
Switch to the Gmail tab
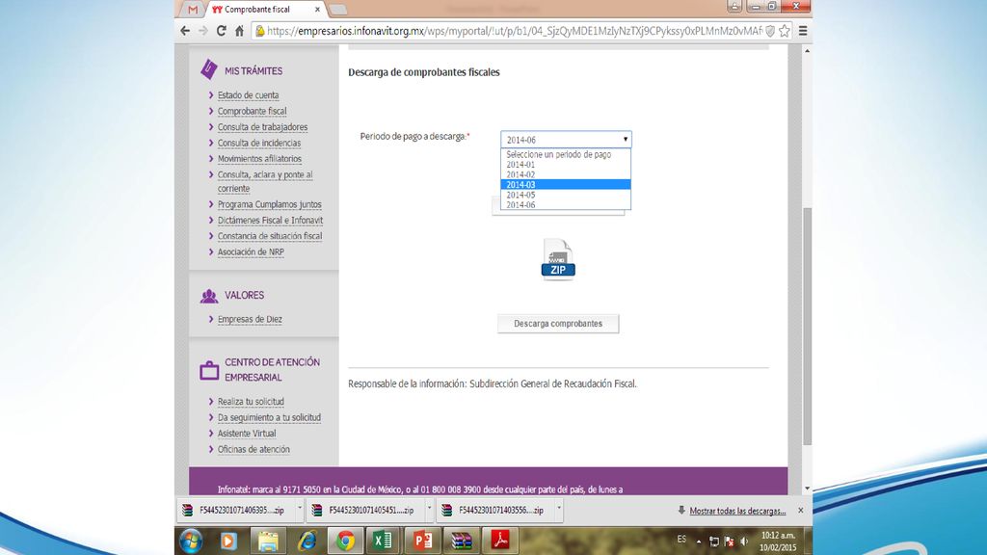pos(193,10)
